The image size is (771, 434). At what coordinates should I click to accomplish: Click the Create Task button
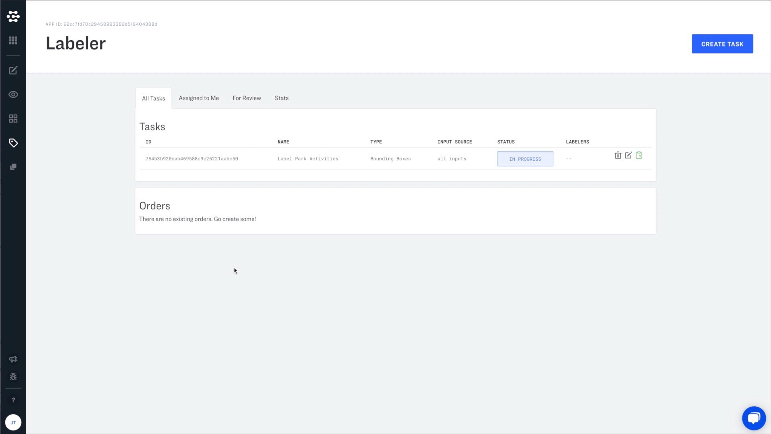722,44
